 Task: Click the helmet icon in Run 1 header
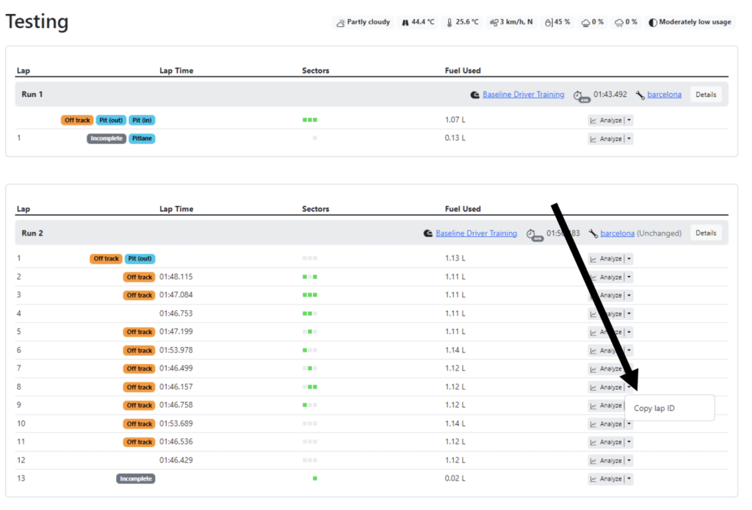(x=475, y=95)
